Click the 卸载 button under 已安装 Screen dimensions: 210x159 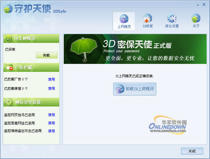tap(47, 55)
